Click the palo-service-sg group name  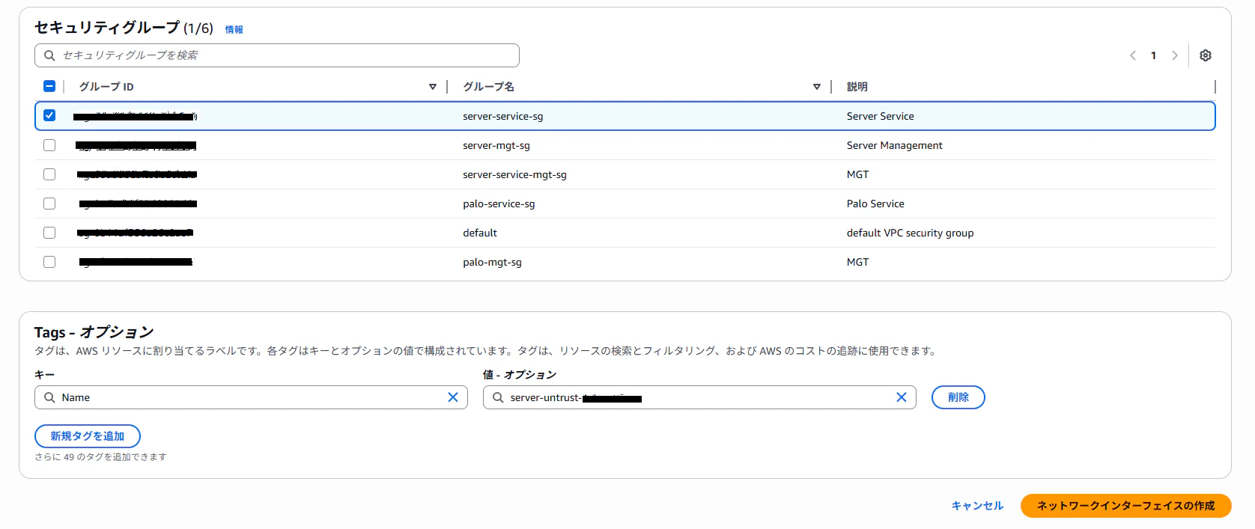pyautogui.click(x=499, y=204)
